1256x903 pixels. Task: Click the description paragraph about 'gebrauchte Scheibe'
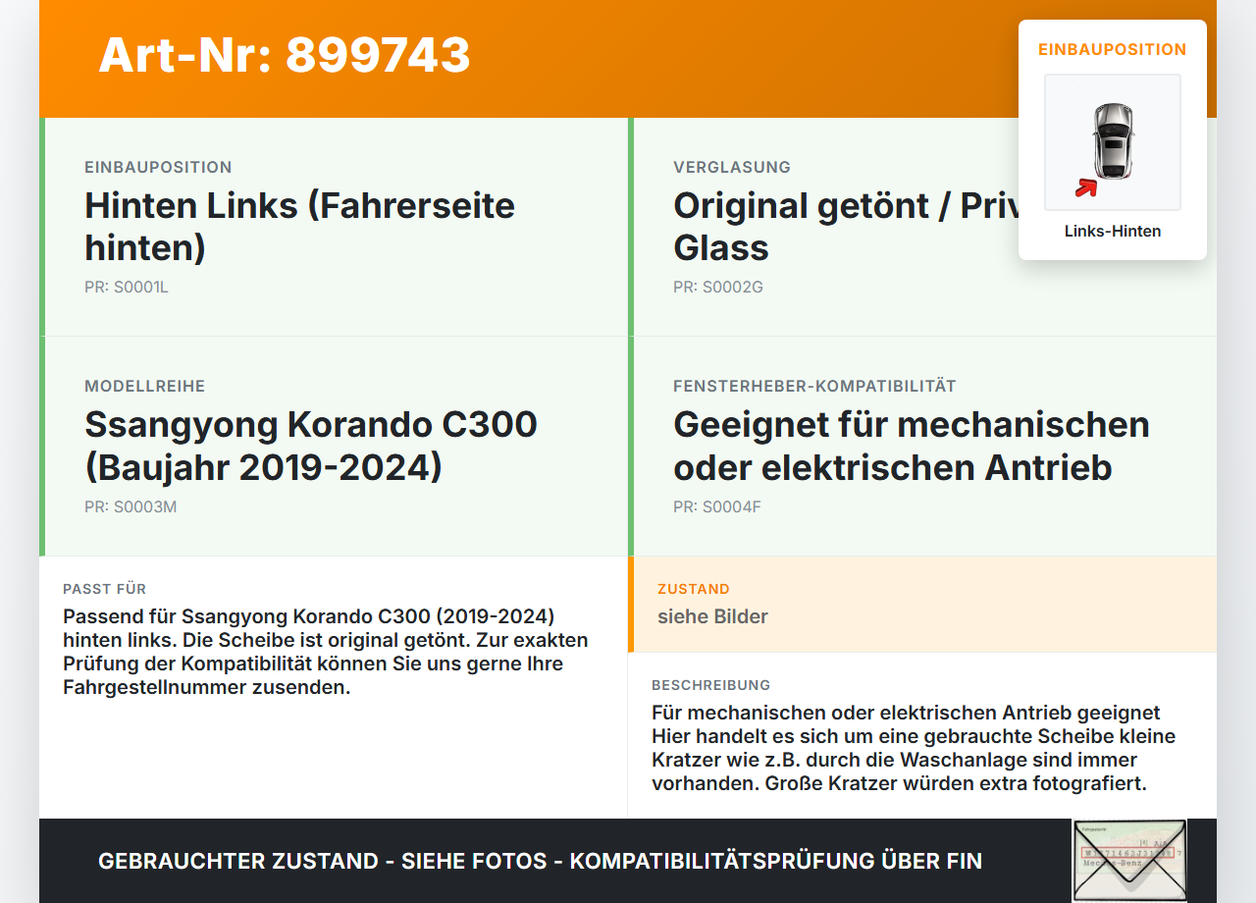914,748
